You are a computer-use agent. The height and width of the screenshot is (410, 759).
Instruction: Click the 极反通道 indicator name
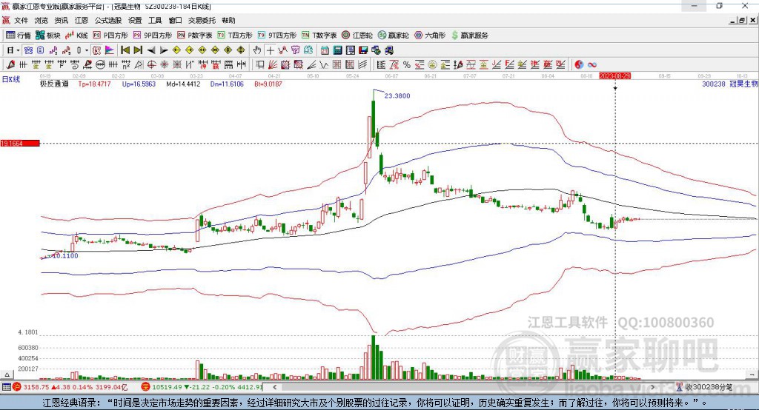click(x=55, y=84)
